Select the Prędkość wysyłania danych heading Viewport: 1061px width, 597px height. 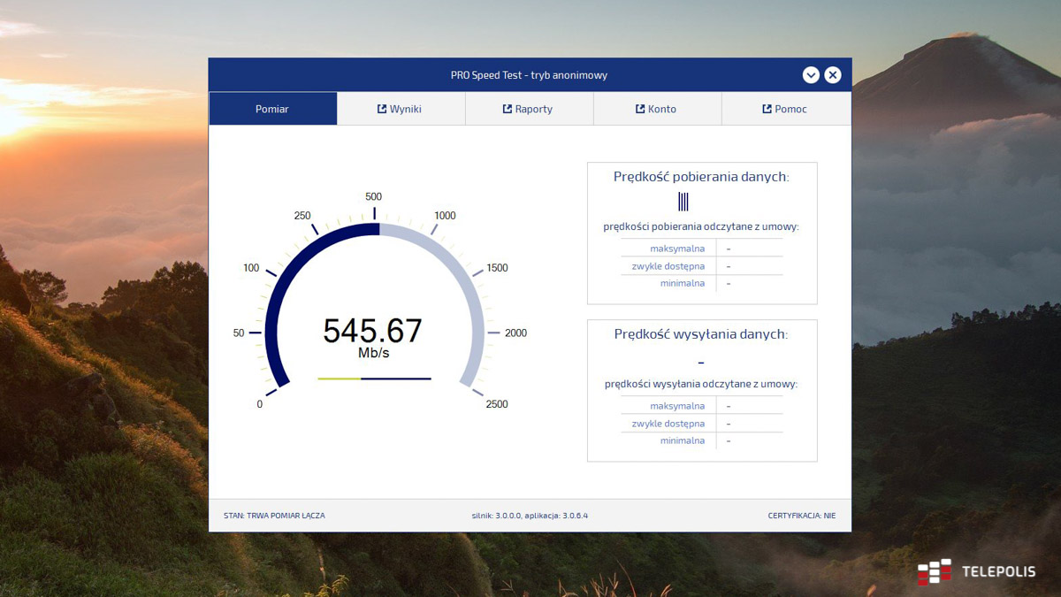tap(701, 334)
